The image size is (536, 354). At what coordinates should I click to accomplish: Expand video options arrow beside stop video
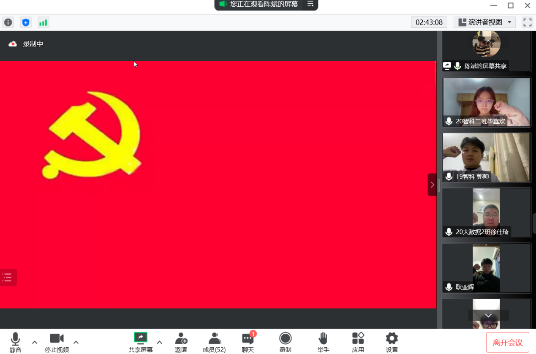point(76,342)
